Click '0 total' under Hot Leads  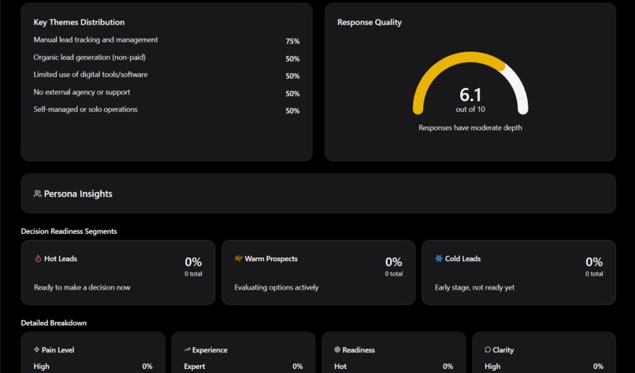coord(193,274)
